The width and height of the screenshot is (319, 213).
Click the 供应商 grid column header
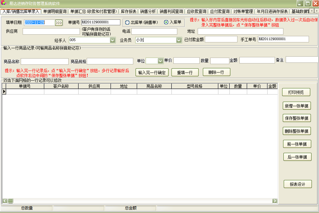click(x=94, y=86)
